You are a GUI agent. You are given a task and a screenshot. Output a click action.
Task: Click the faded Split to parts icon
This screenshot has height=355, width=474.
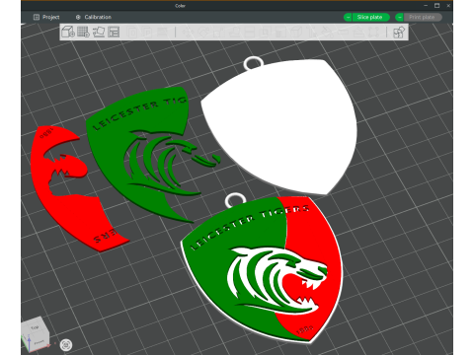pos(147,32)
